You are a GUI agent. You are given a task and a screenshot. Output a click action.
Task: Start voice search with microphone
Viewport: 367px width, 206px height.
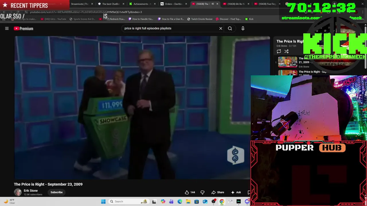pos(243,28)
